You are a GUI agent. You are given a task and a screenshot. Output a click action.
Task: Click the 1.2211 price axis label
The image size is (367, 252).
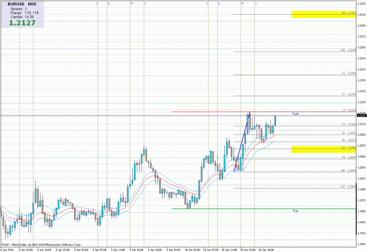click(361, 69)
